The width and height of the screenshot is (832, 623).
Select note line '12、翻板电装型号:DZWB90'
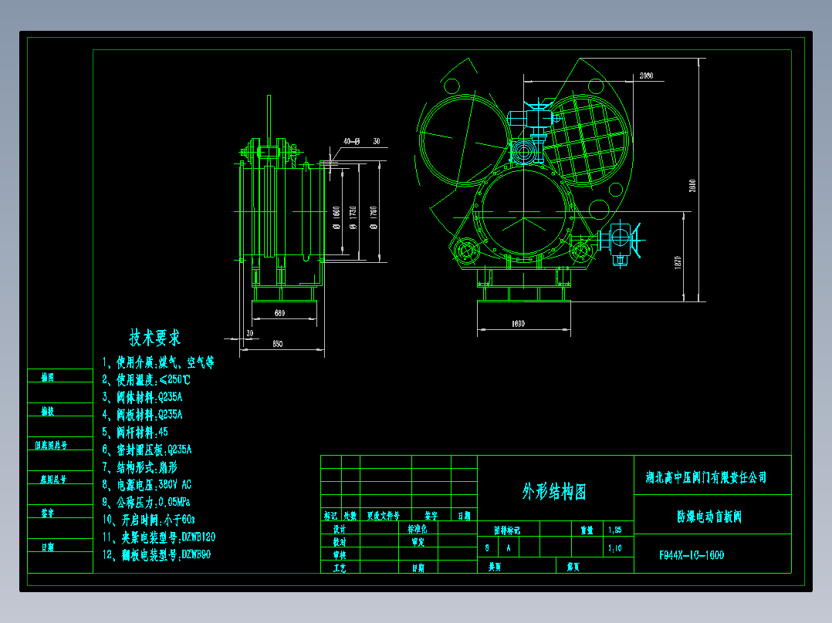(x=157, y=554)
